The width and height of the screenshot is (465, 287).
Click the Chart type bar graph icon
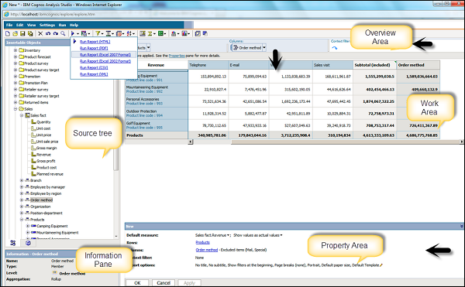click(x=174, y=34)
